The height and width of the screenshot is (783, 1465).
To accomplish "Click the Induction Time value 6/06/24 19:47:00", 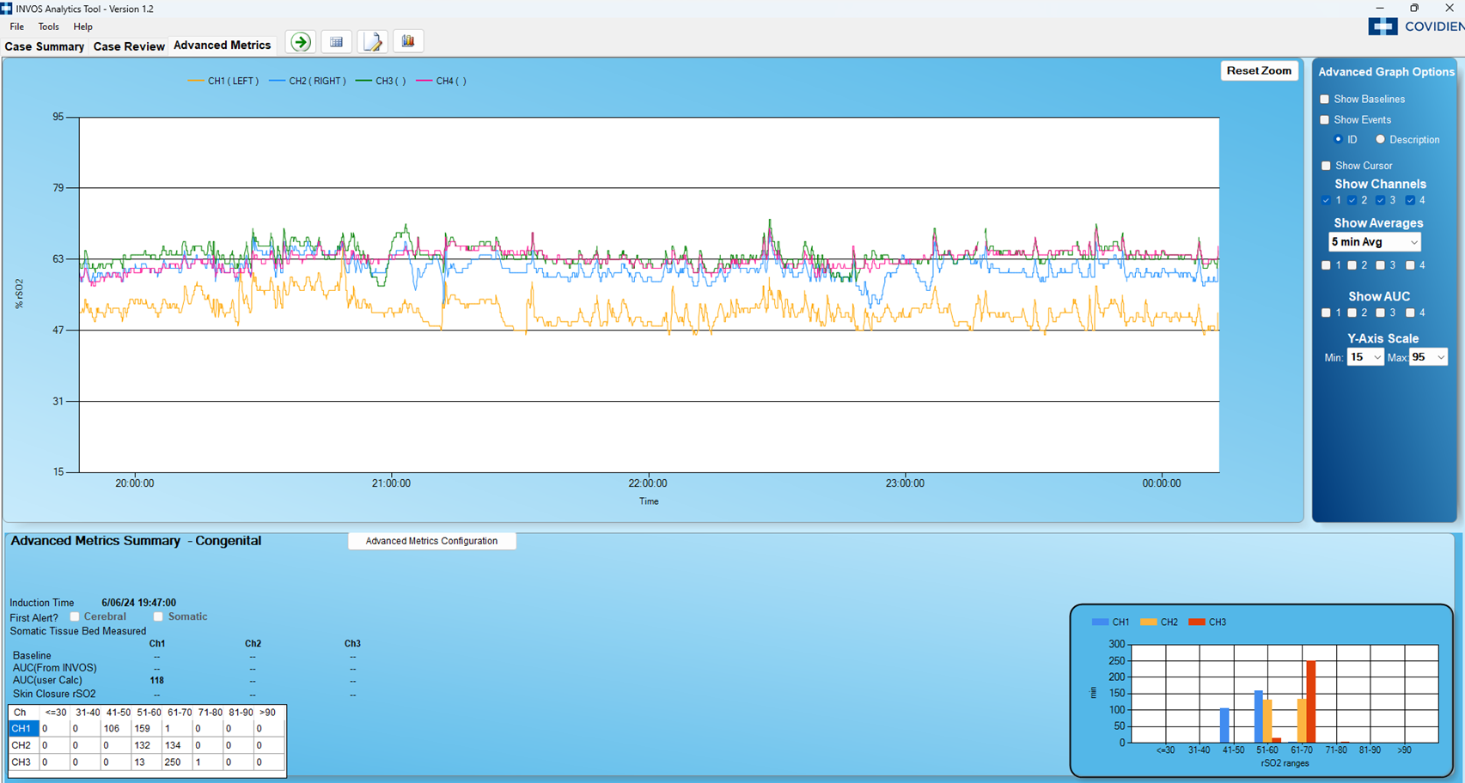I will coord(138,603).
